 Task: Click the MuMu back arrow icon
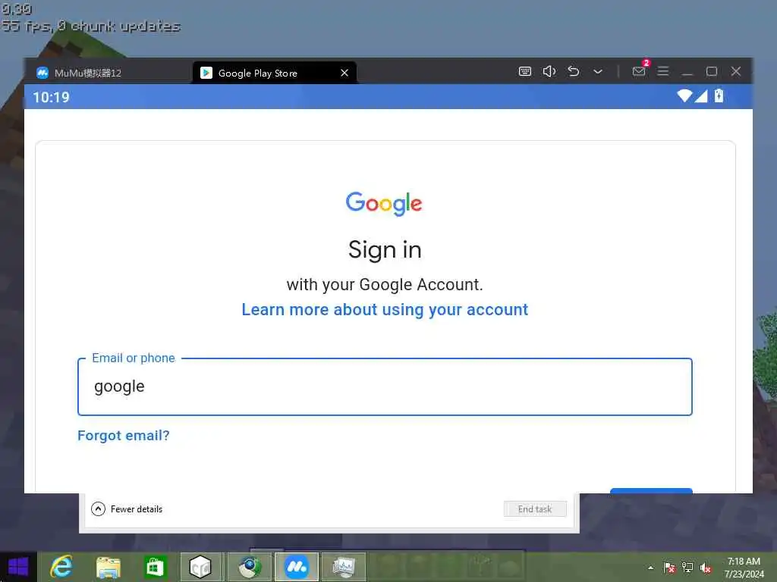click(574, 72)
